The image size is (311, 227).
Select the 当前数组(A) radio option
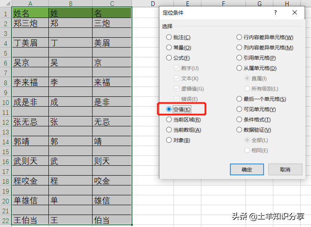coord(184,130)
